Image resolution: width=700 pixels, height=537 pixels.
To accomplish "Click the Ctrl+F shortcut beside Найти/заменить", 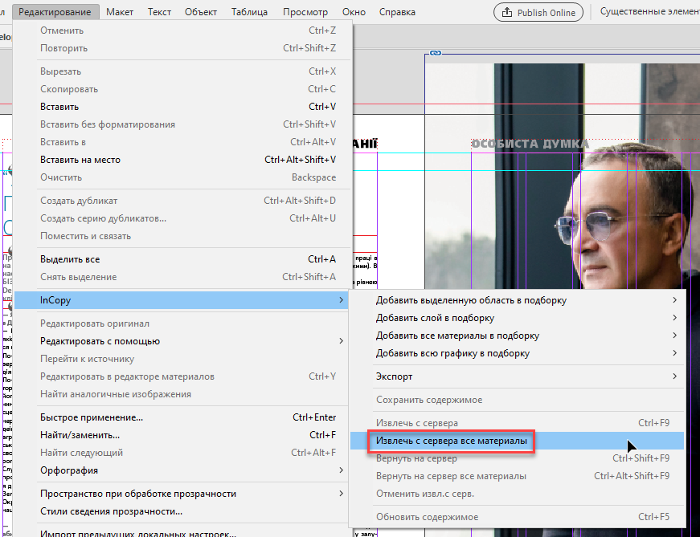I will click(323, 435).
